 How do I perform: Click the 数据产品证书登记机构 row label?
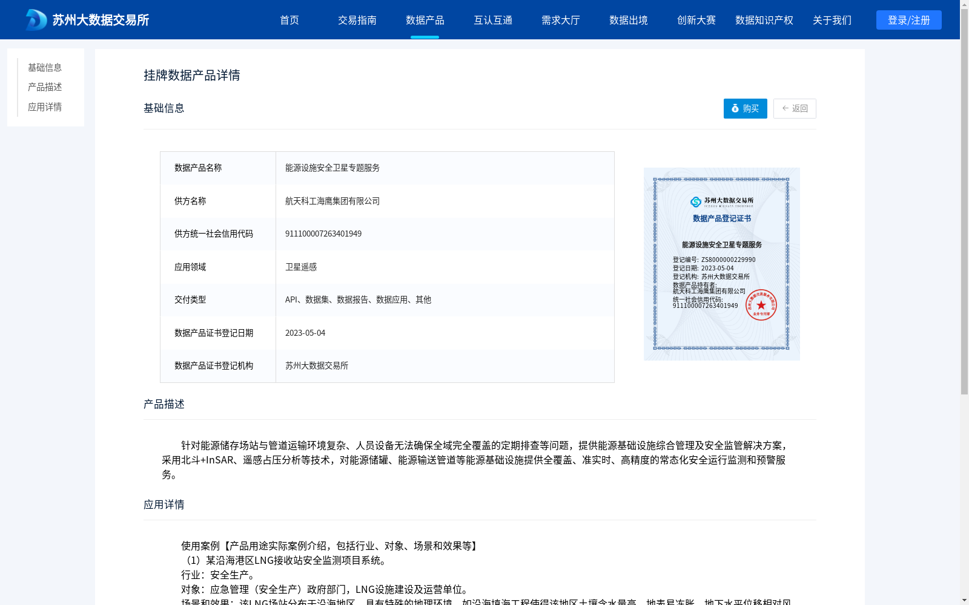tap(214, 365)
